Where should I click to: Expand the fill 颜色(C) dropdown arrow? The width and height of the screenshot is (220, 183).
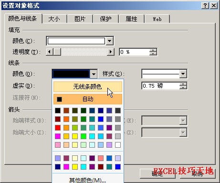click(x=109, y=41)
